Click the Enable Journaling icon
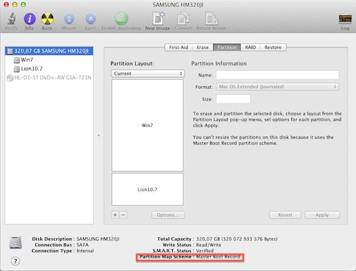This screenshot has width=356, height=271. click(121, 18)
